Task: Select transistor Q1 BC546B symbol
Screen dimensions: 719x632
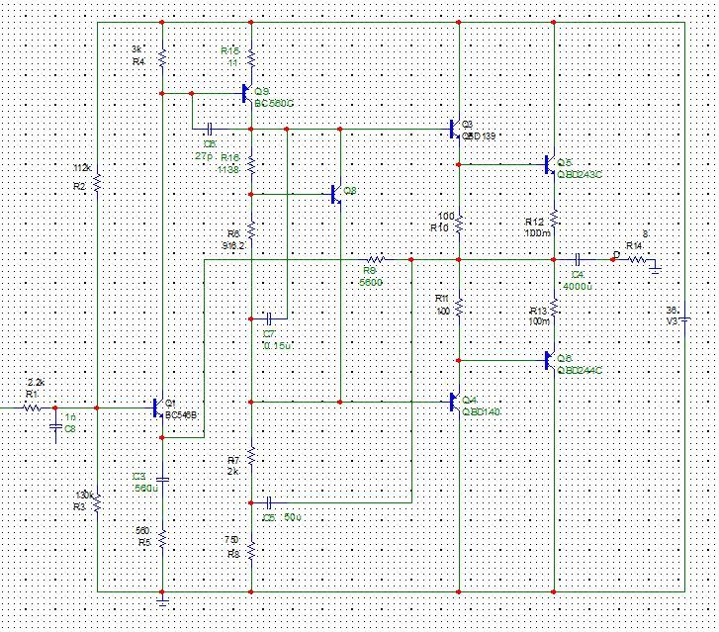Action: point(158,407)
